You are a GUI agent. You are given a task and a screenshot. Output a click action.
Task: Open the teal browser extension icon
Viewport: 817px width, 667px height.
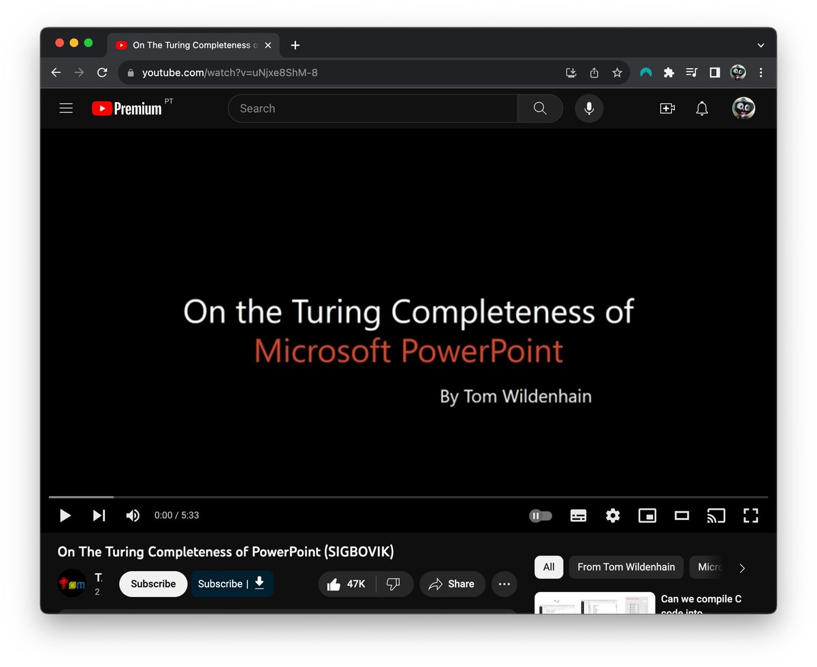(646, 72)
